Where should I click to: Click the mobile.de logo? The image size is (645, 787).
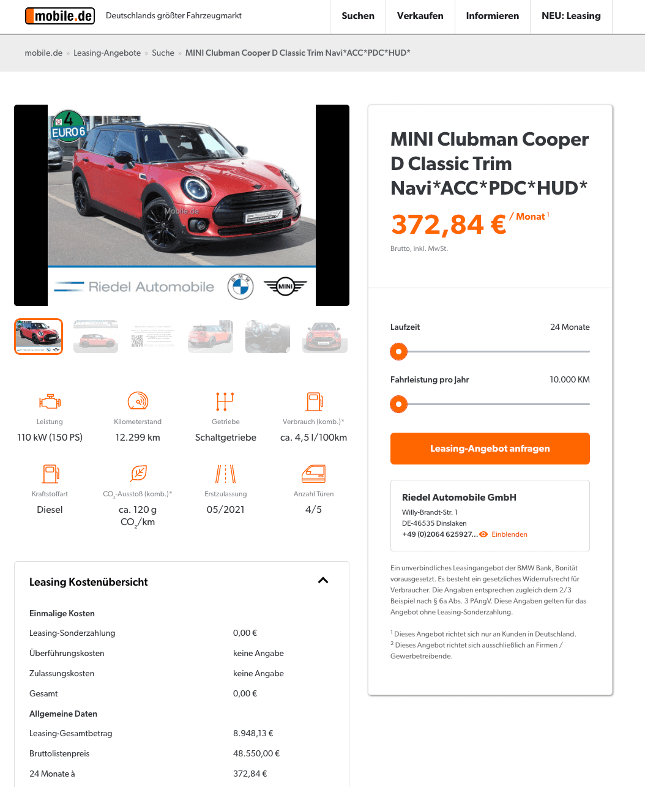pyautogui.click(x=60, y=16)
